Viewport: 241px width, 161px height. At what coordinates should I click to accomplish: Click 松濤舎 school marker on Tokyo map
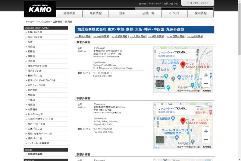tap(158, 69)
